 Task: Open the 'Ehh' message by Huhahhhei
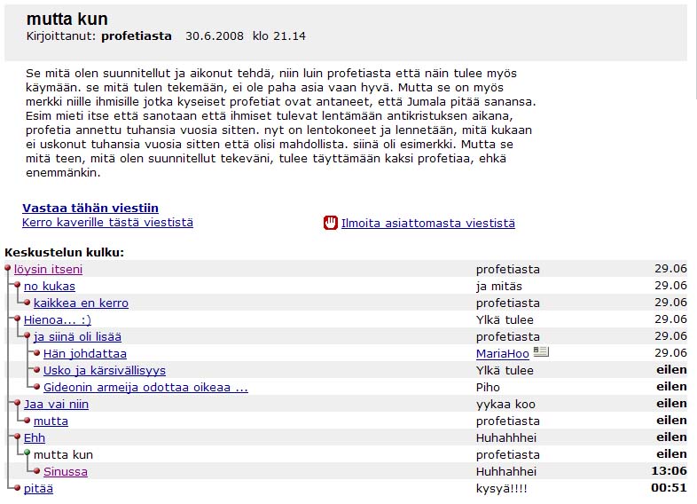(x=35, y=437)
